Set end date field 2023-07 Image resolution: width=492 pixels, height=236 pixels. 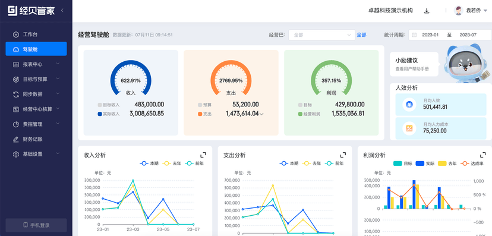[x=468, y=35]
